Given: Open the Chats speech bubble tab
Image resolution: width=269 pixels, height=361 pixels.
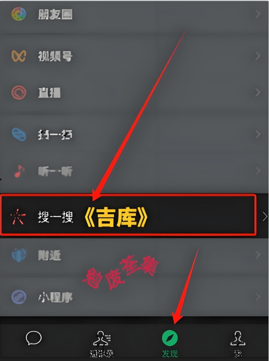Looking at the screenshot, I should click(x=34, y=338).
